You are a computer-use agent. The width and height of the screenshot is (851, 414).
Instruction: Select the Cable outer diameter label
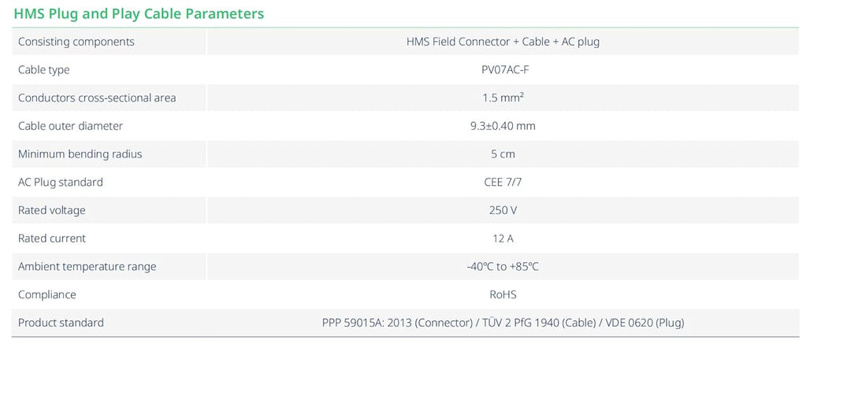click(71, 126)
